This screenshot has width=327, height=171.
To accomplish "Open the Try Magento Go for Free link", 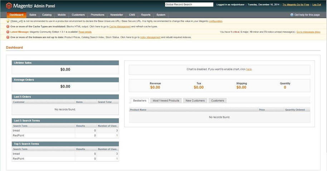I will (296, 5).
